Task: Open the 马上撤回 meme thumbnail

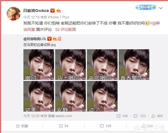Action: (70, 65)
